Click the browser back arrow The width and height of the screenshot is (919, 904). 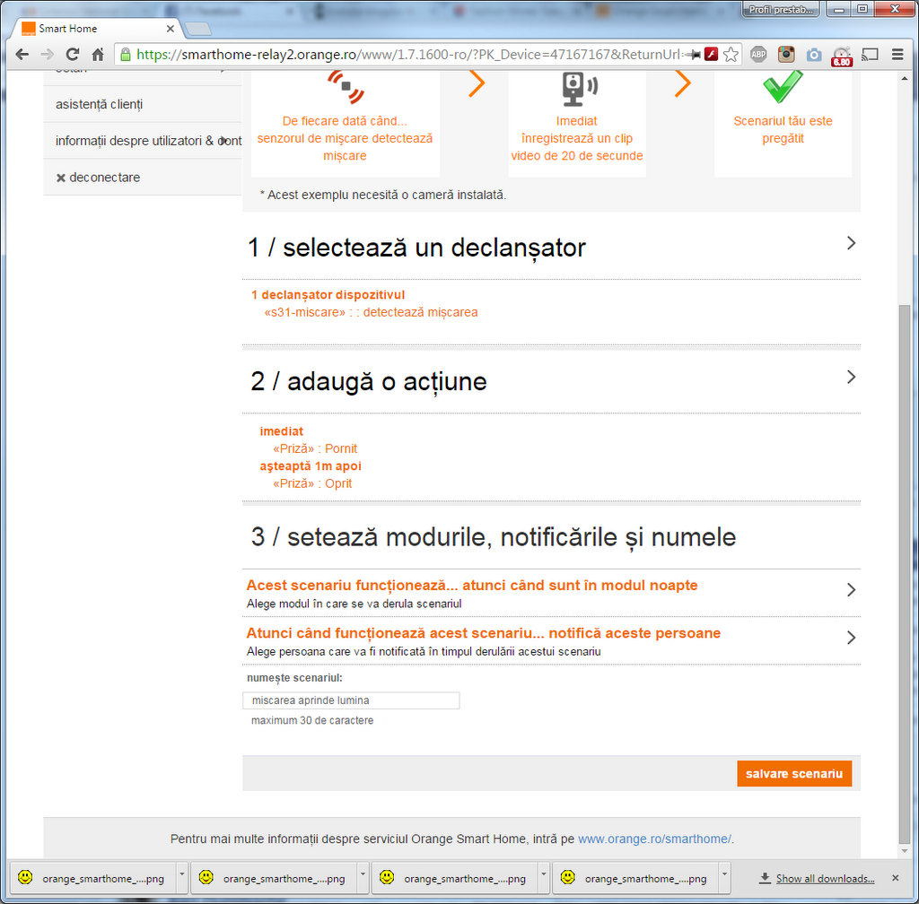tap(22, 55)
